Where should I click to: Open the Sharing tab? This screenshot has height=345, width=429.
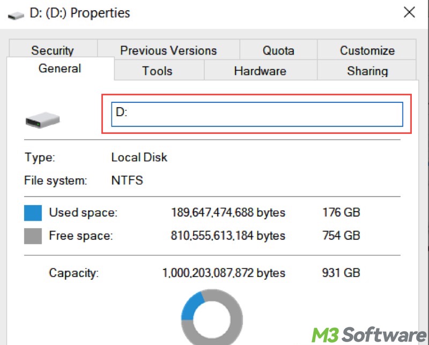click(x=367, y=71)
